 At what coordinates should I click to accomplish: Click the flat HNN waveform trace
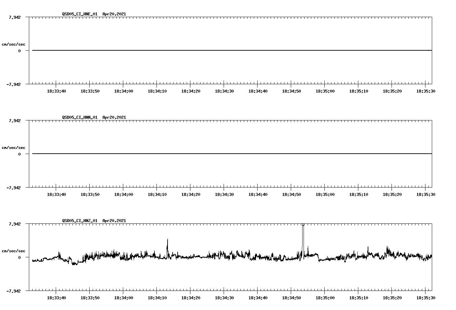point(201,154)
